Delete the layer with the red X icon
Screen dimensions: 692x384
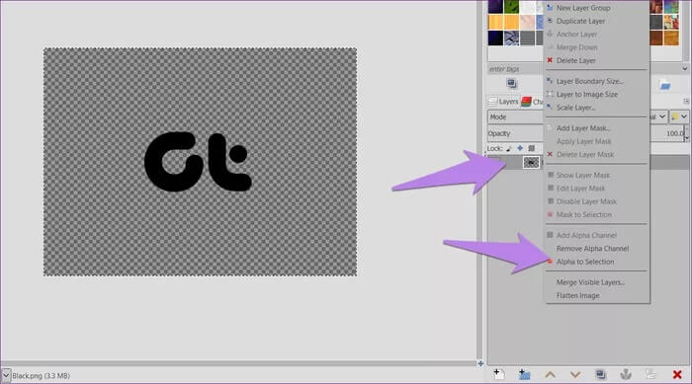(677, 375)
